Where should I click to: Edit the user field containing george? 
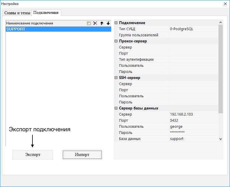coord(193,127)
